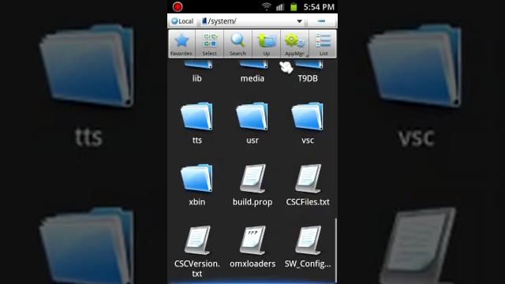This screenshot has width=505, height=284.
Task: Open the Local storage selector
Action: tap(182, 21)
